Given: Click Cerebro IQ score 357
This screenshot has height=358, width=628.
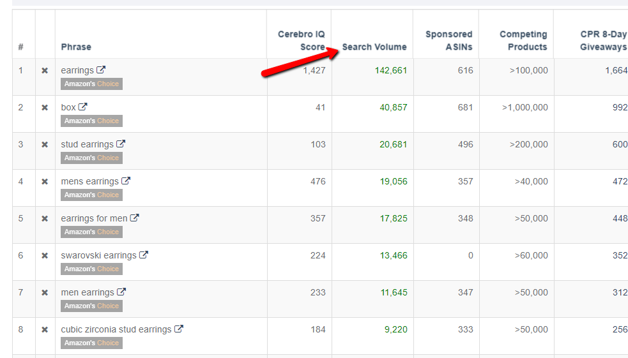Looking at the screenshot, I should click(318, 218).
